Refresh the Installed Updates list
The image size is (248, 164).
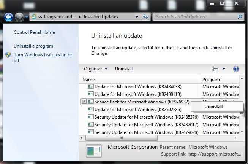pyautogui.click(x=145, y=17)
